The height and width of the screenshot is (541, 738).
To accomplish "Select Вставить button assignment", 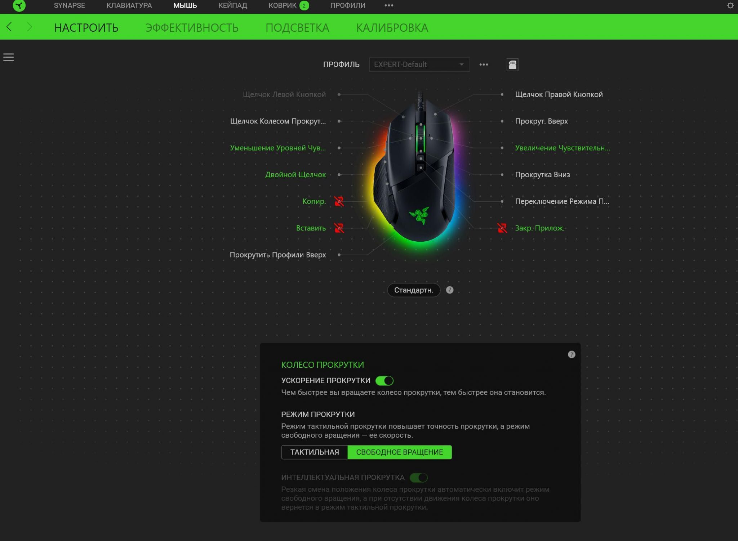I will (311, 228).
